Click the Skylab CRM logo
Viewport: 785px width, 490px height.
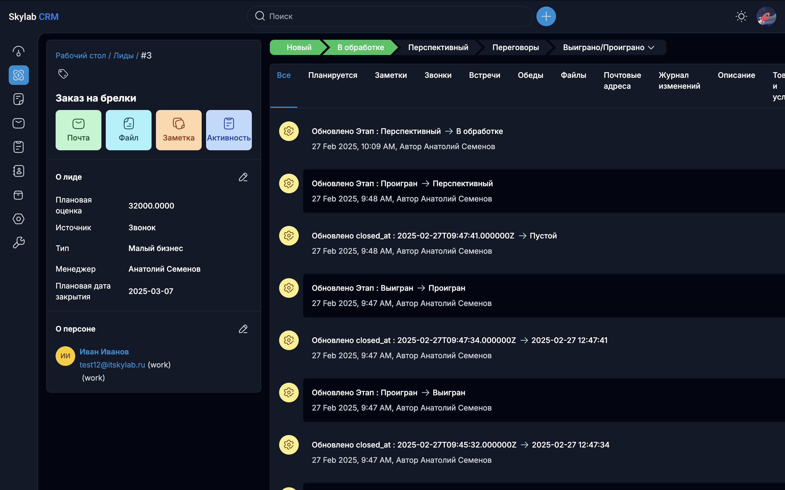coord(34,17)
